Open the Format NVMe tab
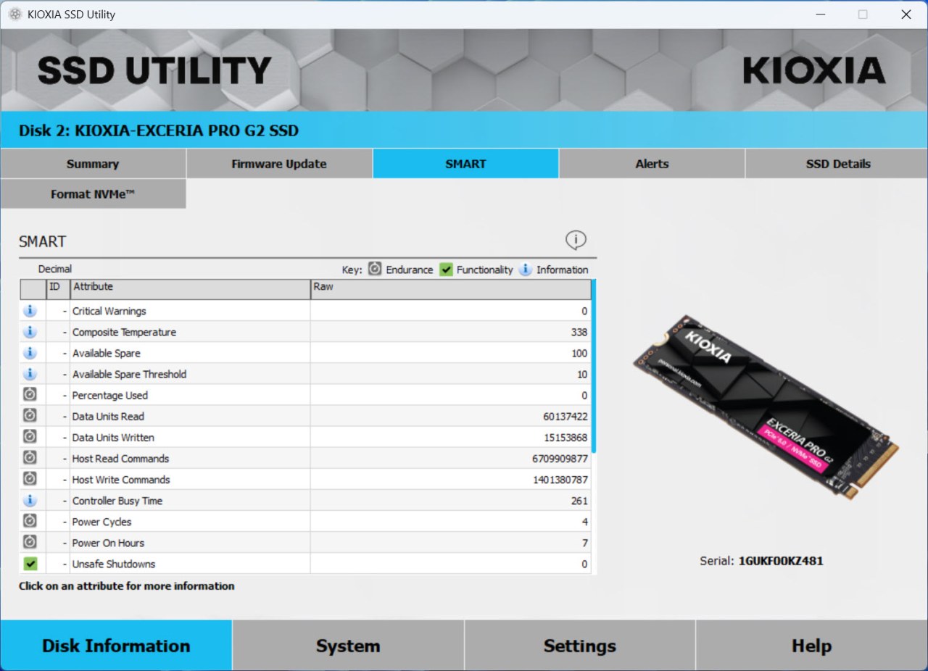The width and height of the screenshot is (928, 671). click(x=93, y=194)
